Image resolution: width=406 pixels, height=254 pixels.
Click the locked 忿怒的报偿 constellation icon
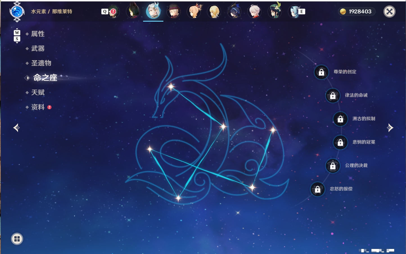(318, 189)
